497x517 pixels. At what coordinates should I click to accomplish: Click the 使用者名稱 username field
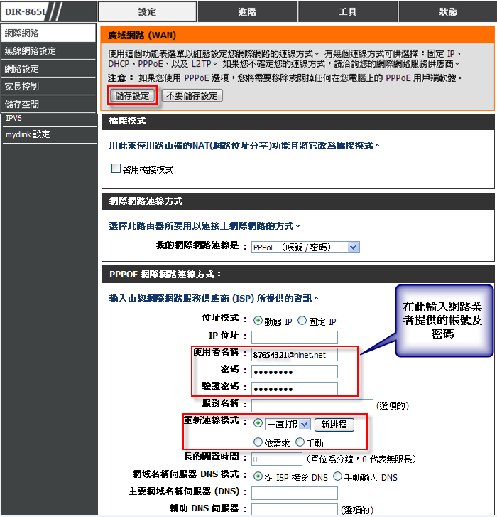pyautogui.click(x=294, y=354)
